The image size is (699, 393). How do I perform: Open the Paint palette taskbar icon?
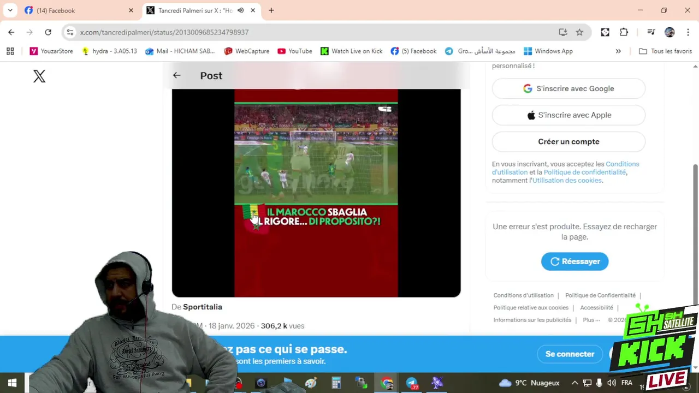[x=311, y=383]
